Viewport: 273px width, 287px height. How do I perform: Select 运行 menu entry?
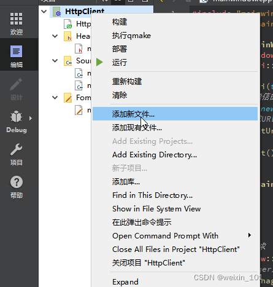[175, 62]
